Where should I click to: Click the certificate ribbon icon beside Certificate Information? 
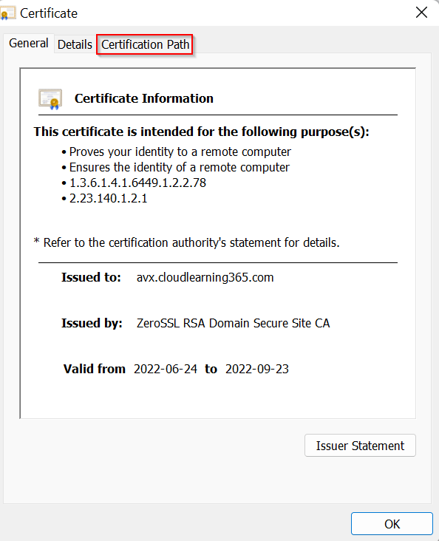(x=50, y=99)
